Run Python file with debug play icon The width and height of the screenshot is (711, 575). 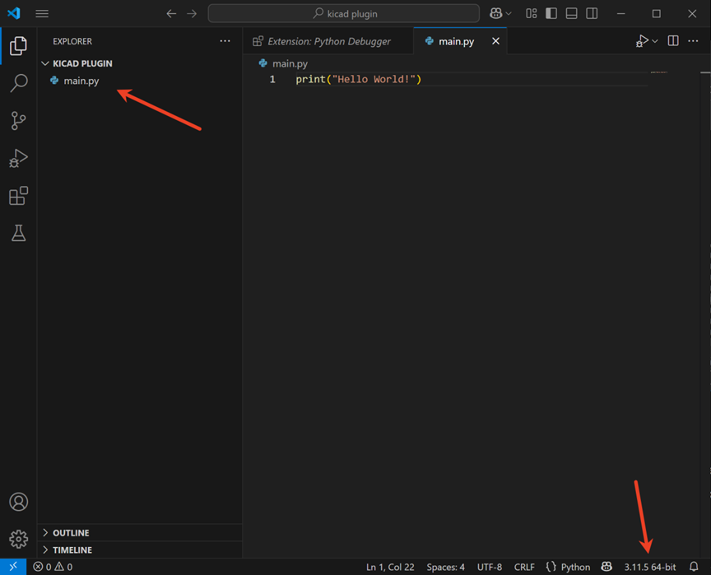tap(642, 41)
